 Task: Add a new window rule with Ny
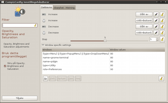pyautogui.click(x=45, y=79)
